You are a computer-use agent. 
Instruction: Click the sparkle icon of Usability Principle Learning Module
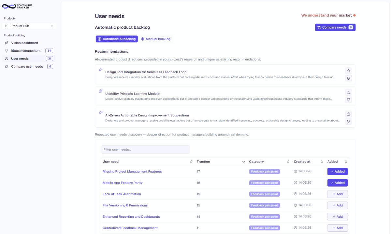pos(101,91)
